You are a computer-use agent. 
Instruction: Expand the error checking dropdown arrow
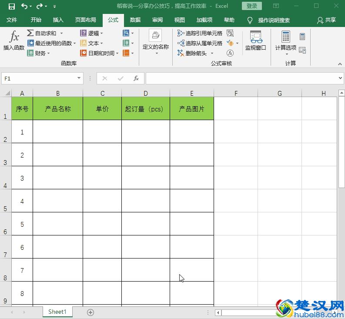(237, 43)
